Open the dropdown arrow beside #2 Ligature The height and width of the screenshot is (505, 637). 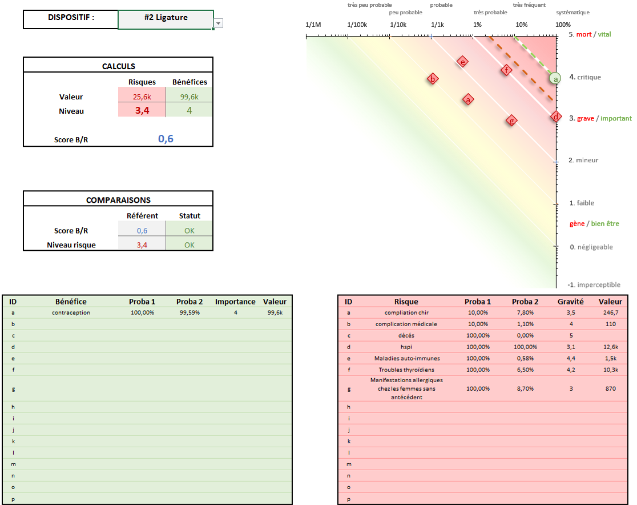pyautogui.click(x=218, y=23)
